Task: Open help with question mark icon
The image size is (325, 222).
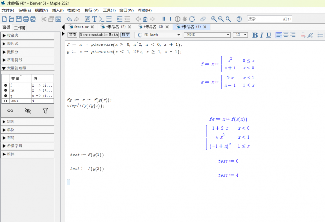Action: pos(239,19)
